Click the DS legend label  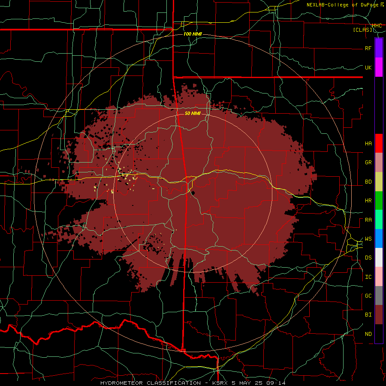click(368, 258)
